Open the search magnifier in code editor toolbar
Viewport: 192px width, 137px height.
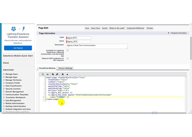coord(43,74)
